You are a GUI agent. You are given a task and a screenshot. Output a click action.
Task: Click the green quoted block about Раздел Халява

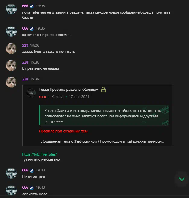[x=104, y=115]
